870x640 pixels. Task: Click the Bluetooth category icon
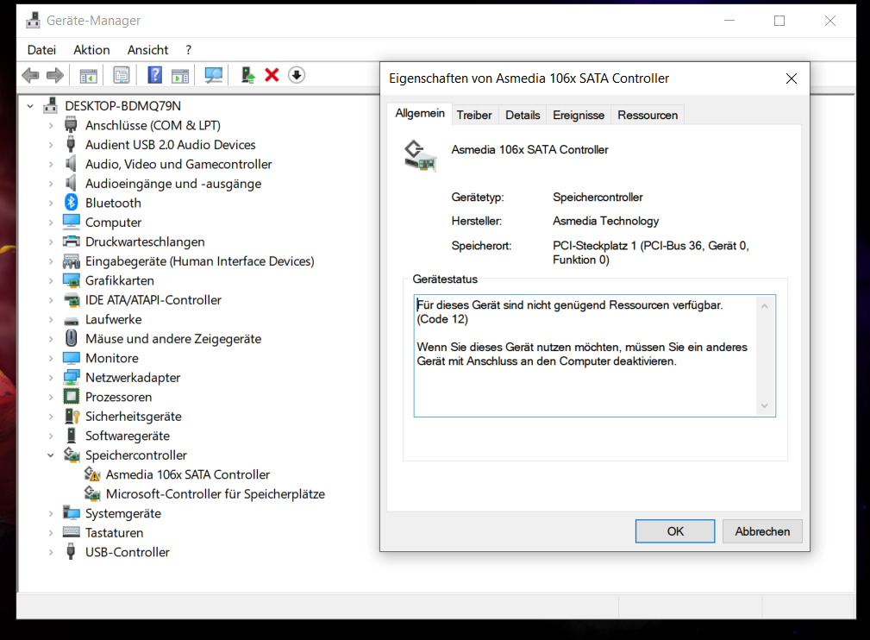(71, 203)
